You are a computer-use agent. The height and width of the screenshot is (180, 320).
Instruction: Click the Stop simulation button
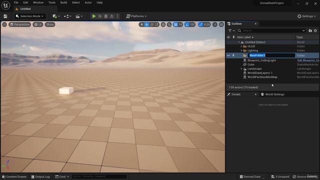click(106, 16)
